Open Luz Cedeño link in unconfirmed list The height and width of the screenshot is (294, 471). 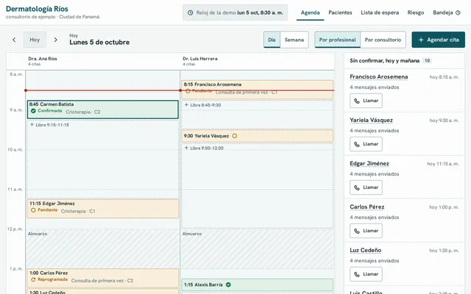[x=366, y=250]
